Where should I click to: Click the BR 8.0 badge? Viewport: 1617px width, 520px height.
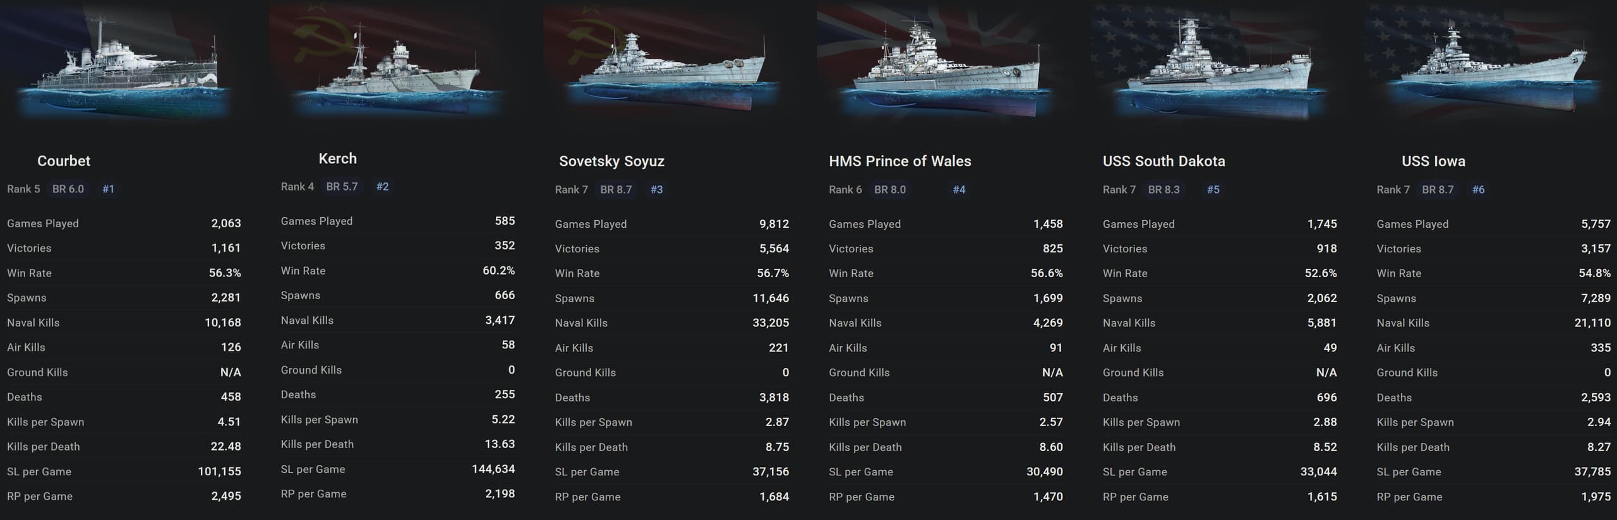[889, 189]
